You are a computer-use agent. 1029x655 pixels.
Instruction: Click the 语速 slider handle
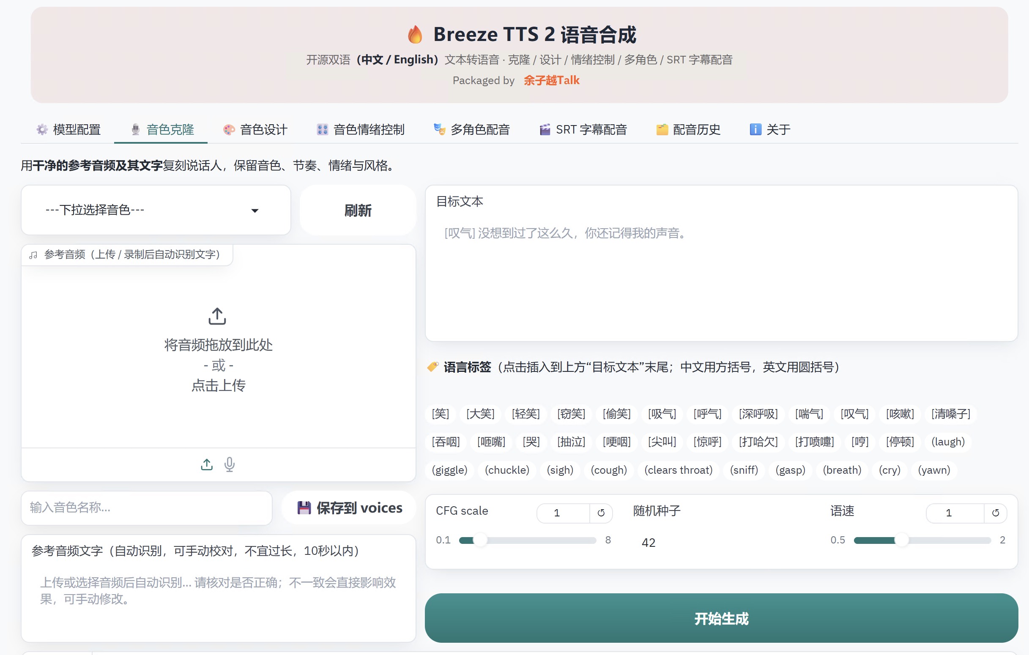[901, 540]
